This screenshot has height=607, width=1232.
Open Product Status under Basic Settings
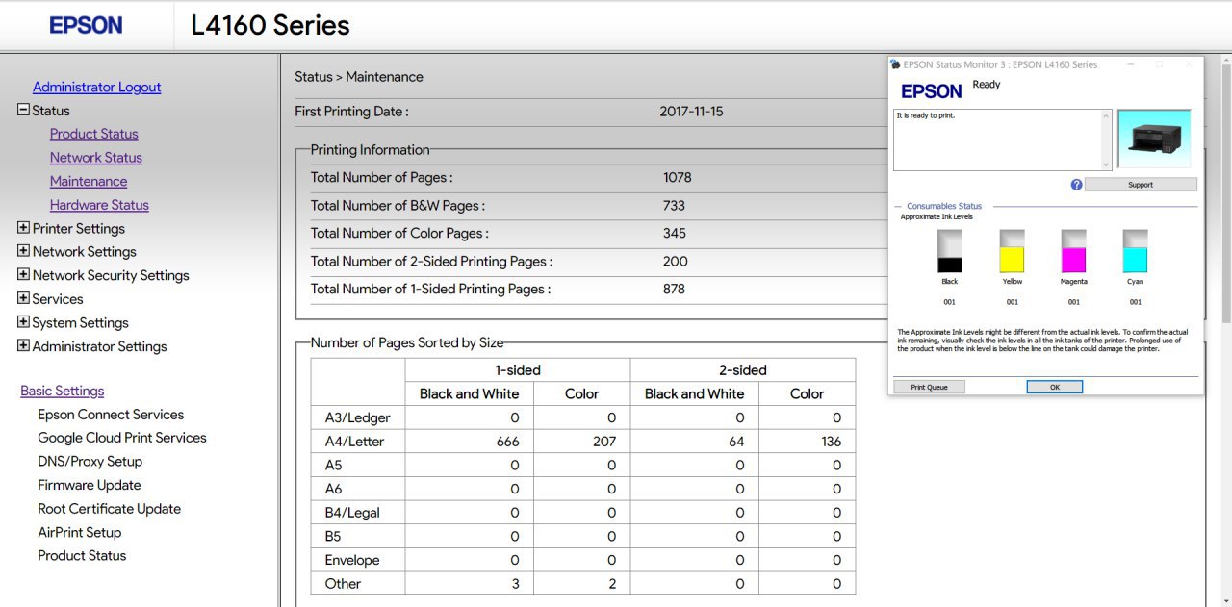(82, 556)
